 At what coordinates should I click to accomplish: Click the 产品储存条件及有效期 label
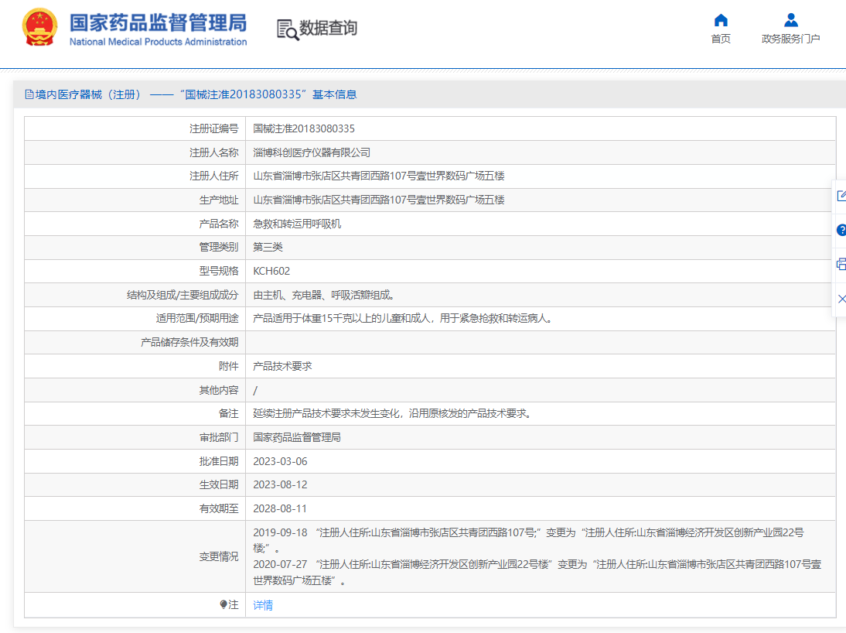189,342
